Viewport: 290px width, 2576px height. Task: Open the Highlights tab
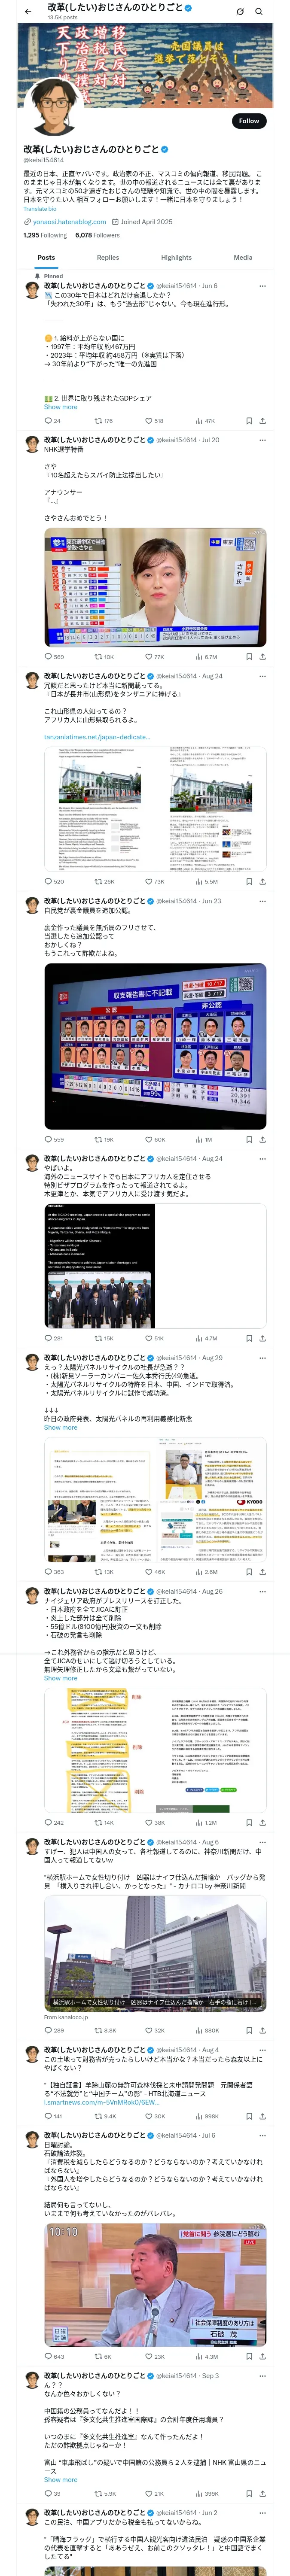point(176,257)
